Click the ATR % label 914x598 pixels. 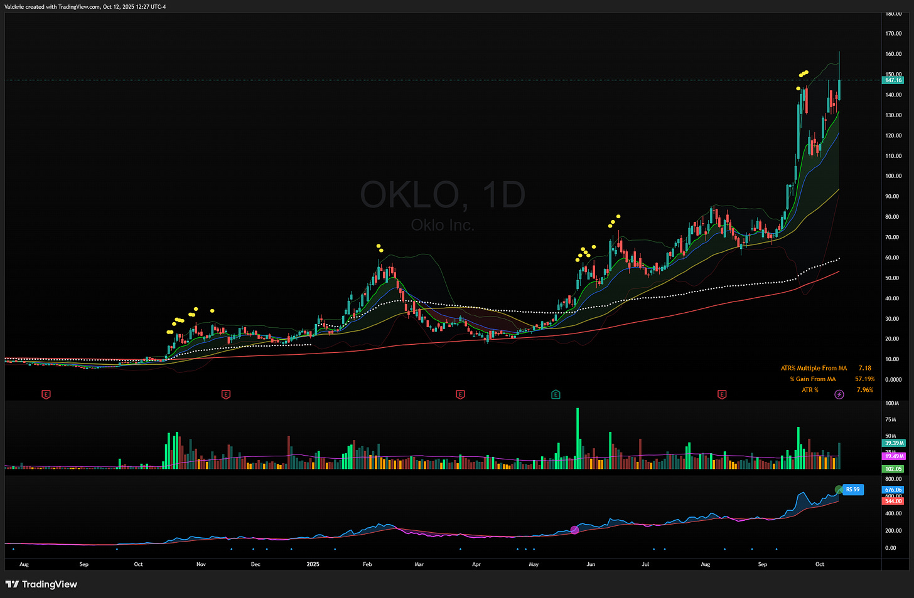810,390
